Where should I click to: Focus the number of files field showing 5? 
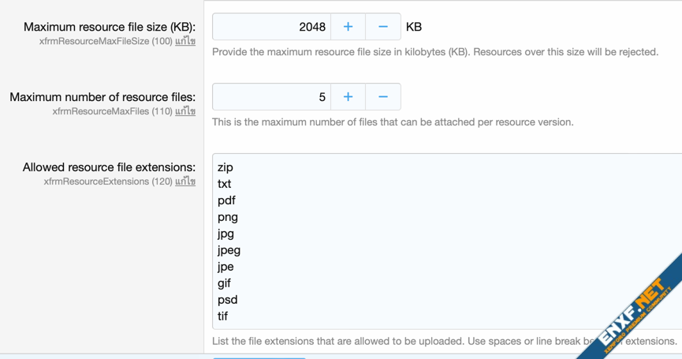point(271,97)
